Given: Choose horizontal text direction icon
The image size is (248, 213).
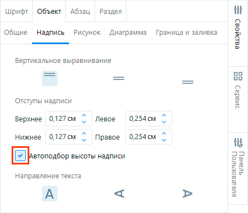Looking at the screenshot, I should (x=50, y=194).
